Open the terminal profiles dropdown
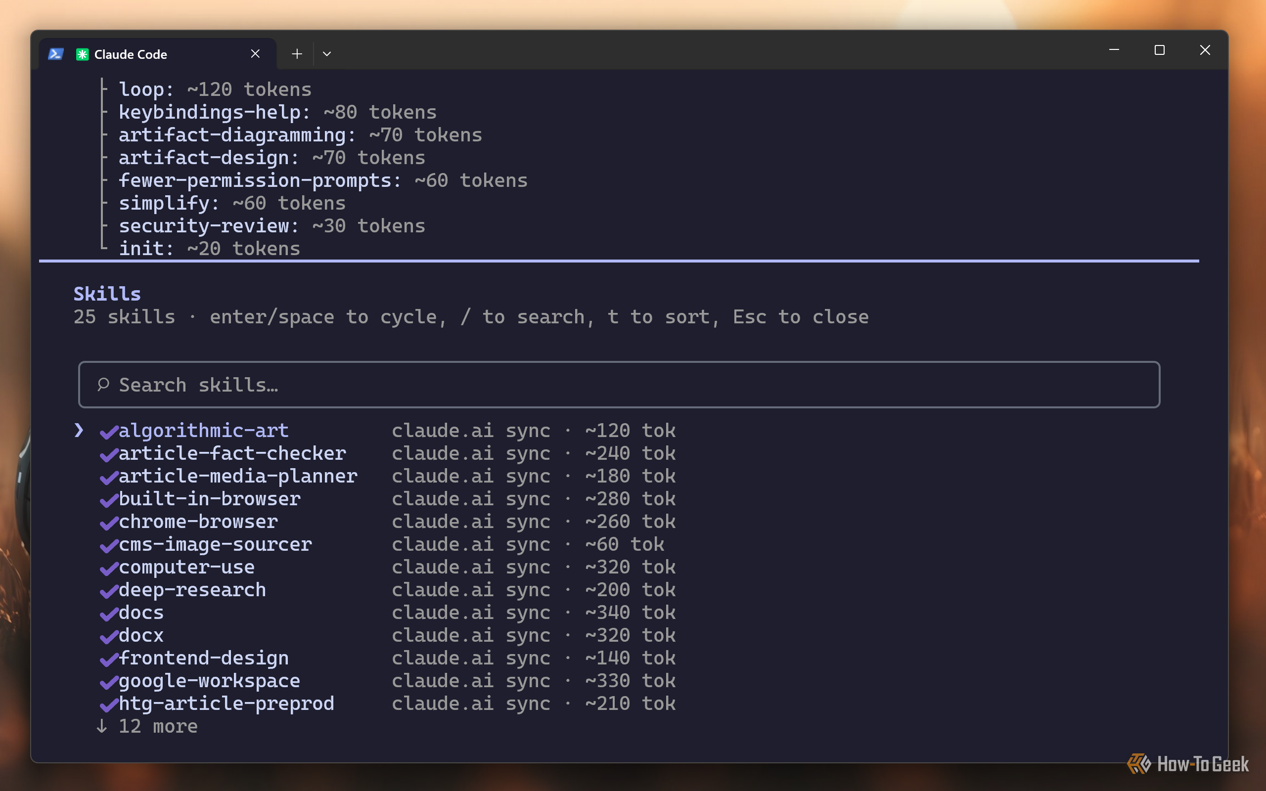The height and width of the screenshot is (791, 1266). tap(327, 54)
